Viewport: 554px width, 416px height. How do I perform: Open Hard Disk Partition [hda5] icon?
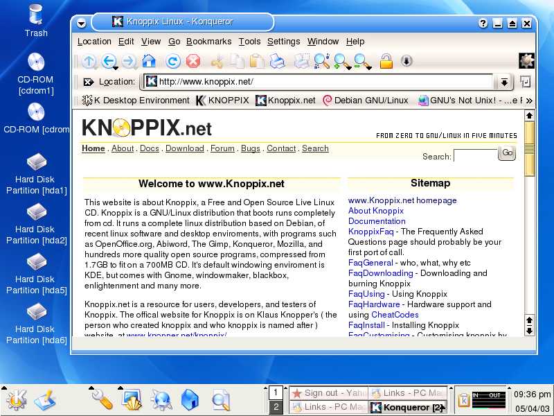click(x=37, y=273)
